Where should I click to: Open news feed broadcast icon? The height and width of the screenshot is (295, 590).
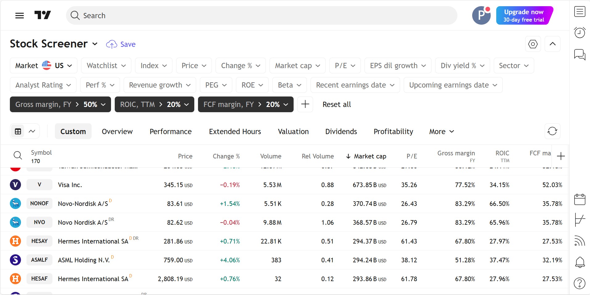pyautogui.click(x=580, y=241)
